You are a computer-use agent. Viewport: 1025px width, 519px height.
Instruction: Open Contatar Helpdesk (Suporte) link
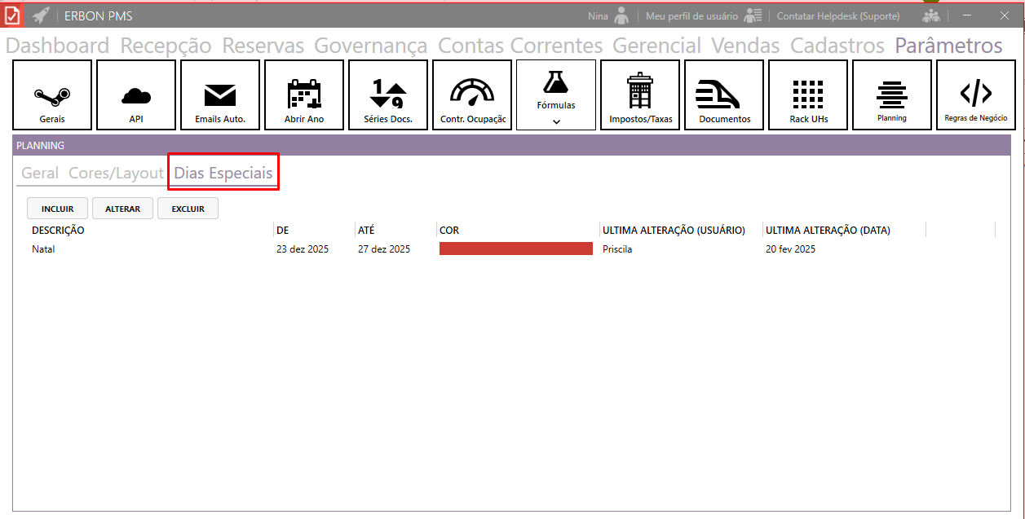838,15
